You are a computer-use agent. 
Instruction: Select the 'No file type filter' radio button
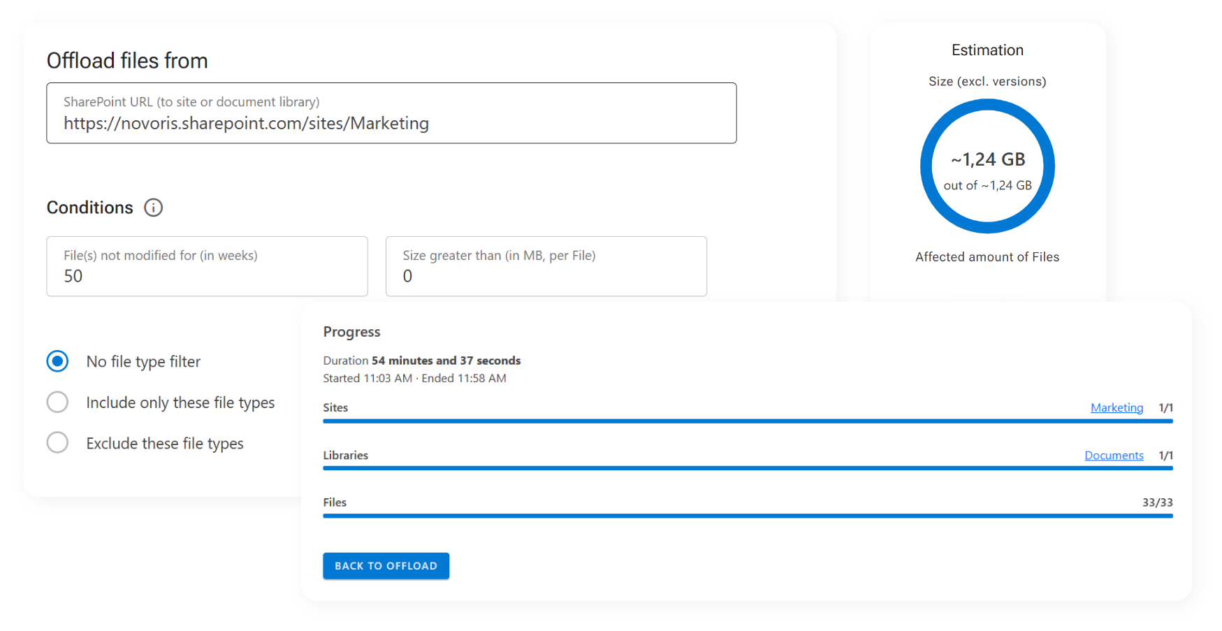point(57,361)
